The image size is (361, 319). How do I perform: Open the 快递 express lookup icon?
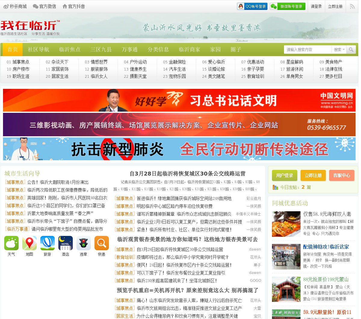102,243
